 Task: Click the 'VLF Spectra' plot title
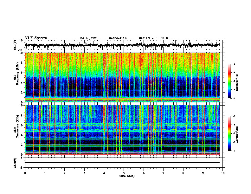(36, 38)
